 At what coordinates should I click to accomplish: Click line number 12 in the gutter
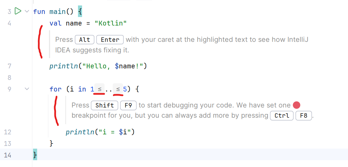pos(8,132)
